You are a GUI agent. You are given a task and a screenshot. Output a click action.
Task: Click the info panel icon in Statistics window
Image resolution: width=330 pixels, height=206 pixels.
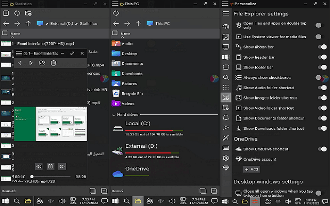6,13
